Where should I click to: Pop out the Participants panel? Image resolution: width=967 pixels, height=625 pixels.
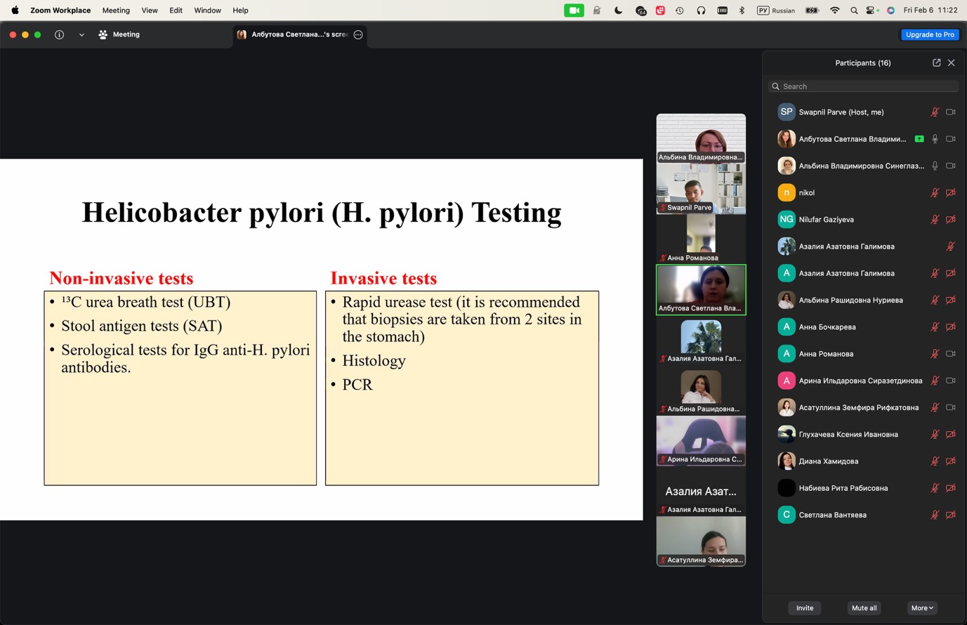pyautogui.click(x=936, y=63)
